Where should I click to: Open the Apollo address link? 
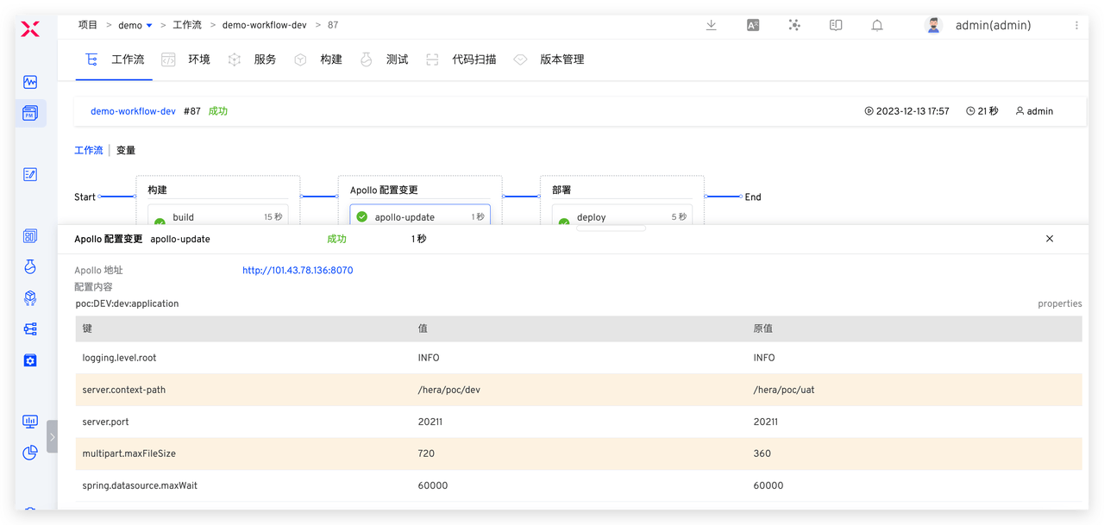tap(298, 271)
